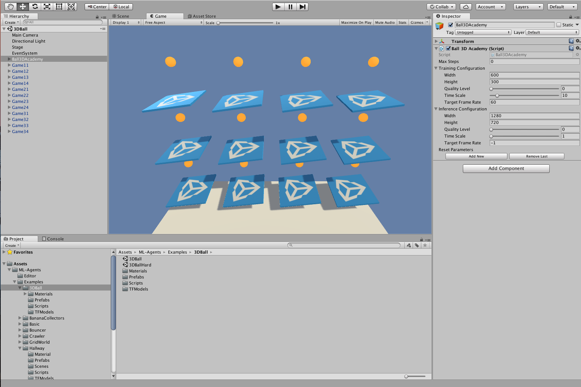Click the favorites star icon in Project toolbar
This screenshot has width=581, height=387.
(x=425, y=245)
